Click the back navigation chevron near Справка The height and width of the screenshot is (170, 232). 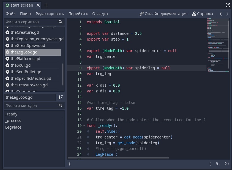pyautogui.click(x=221, y=13)
